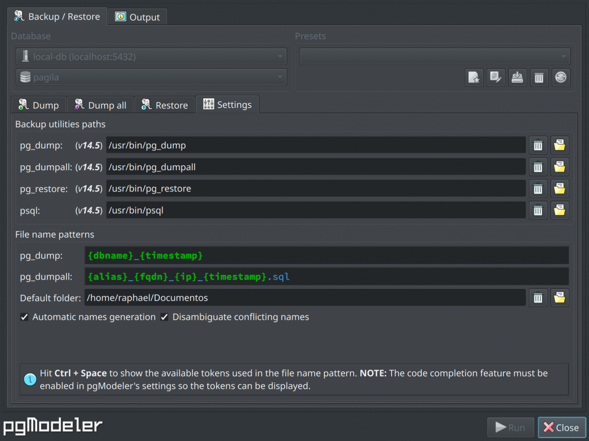
Task: Click the {dbname}_{timestamp} pattern field
Action: coord(327,255)
